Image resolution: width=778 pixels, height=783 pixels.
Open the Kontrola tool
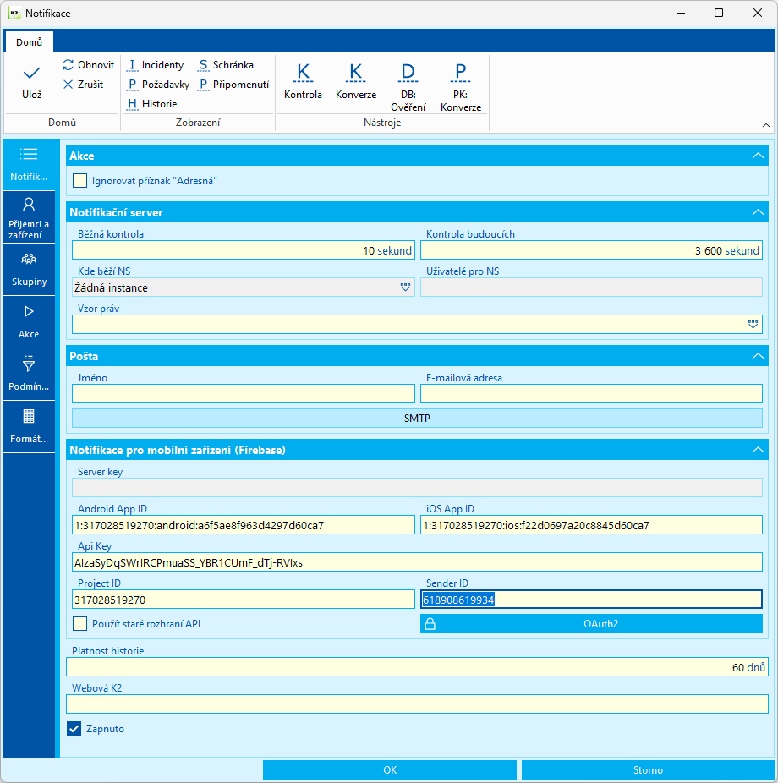pos(303,79)
